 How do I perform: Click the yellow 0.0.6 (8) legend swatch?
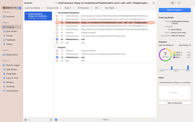tap(174, 52)
